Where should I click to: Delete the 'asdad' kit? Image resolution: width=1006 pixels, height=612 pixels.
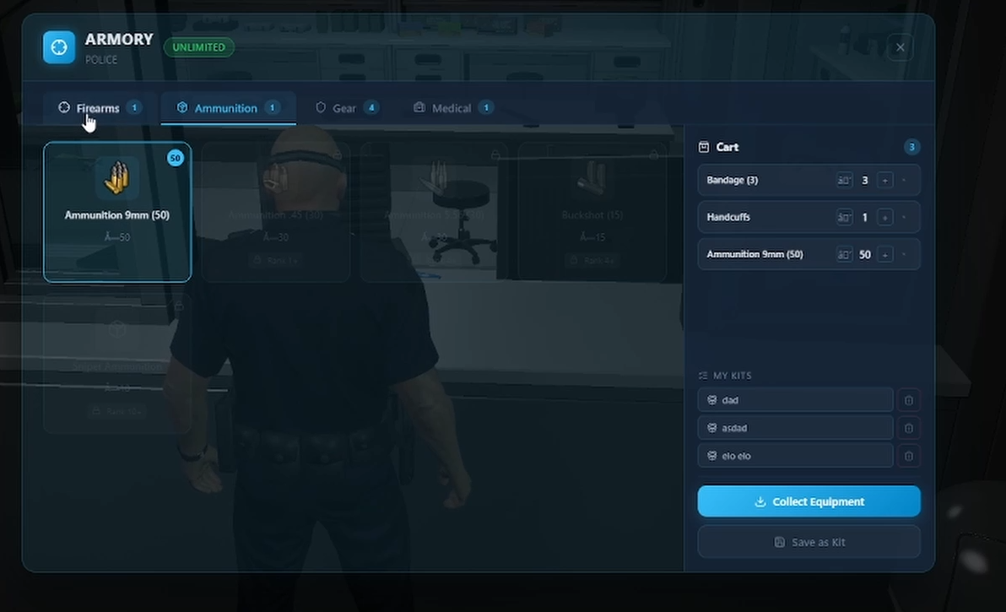908,428
